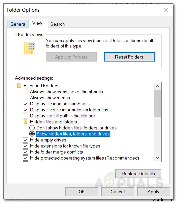Click the Apply to Folders button
Viewport: 177px width, 203px height.
71,57
